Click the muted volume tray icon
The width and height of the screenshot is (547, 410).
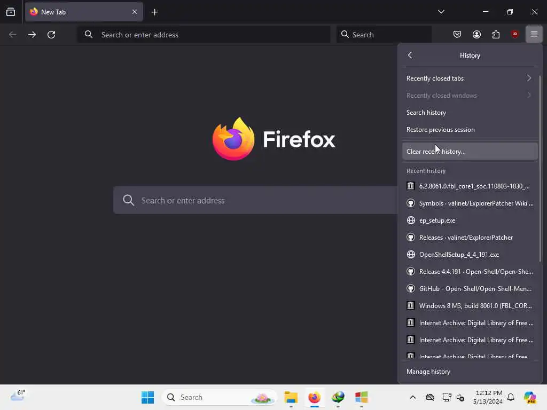[460, 397]
